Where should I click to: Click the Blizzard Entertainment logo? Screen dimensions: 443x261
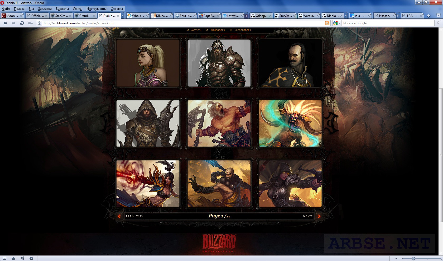tap(219, 243)
